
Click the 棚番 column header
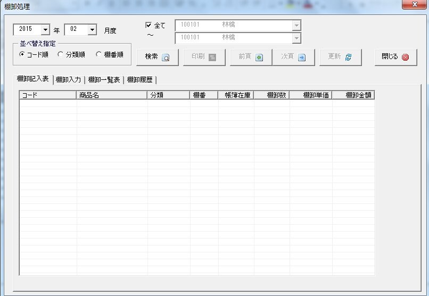coord(204,95)
